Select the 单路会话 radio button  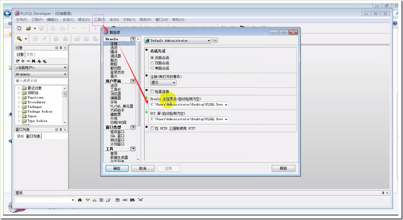[152, 68]
